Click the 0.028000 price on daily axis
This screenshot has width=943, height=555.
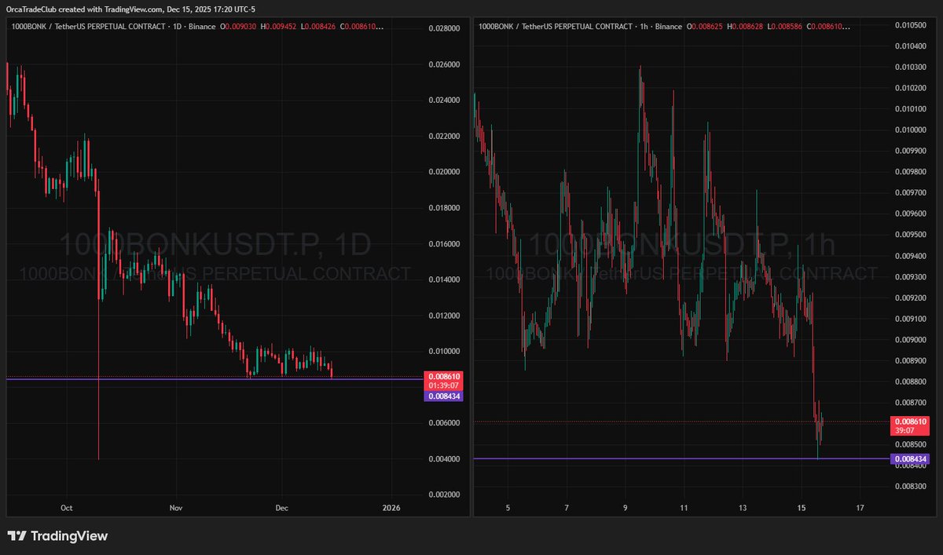[x=443, y=28]
